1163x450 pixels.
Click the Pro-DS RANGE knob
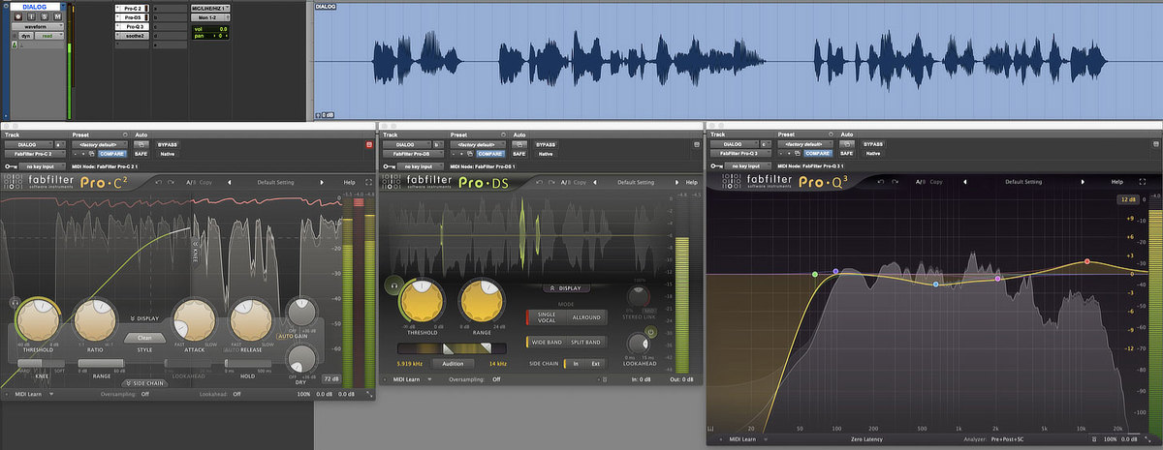click(482, 300)
